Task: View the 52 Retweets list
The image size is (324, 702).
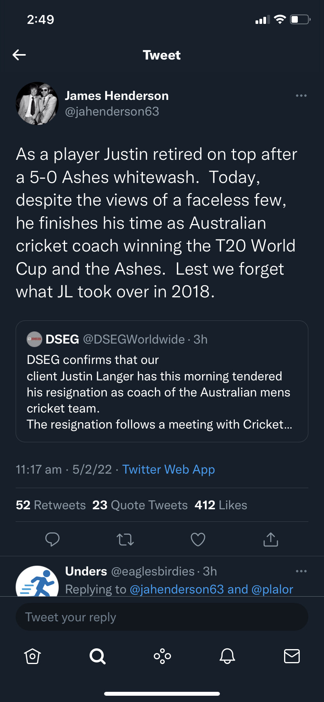Action: tap(51, 505)
